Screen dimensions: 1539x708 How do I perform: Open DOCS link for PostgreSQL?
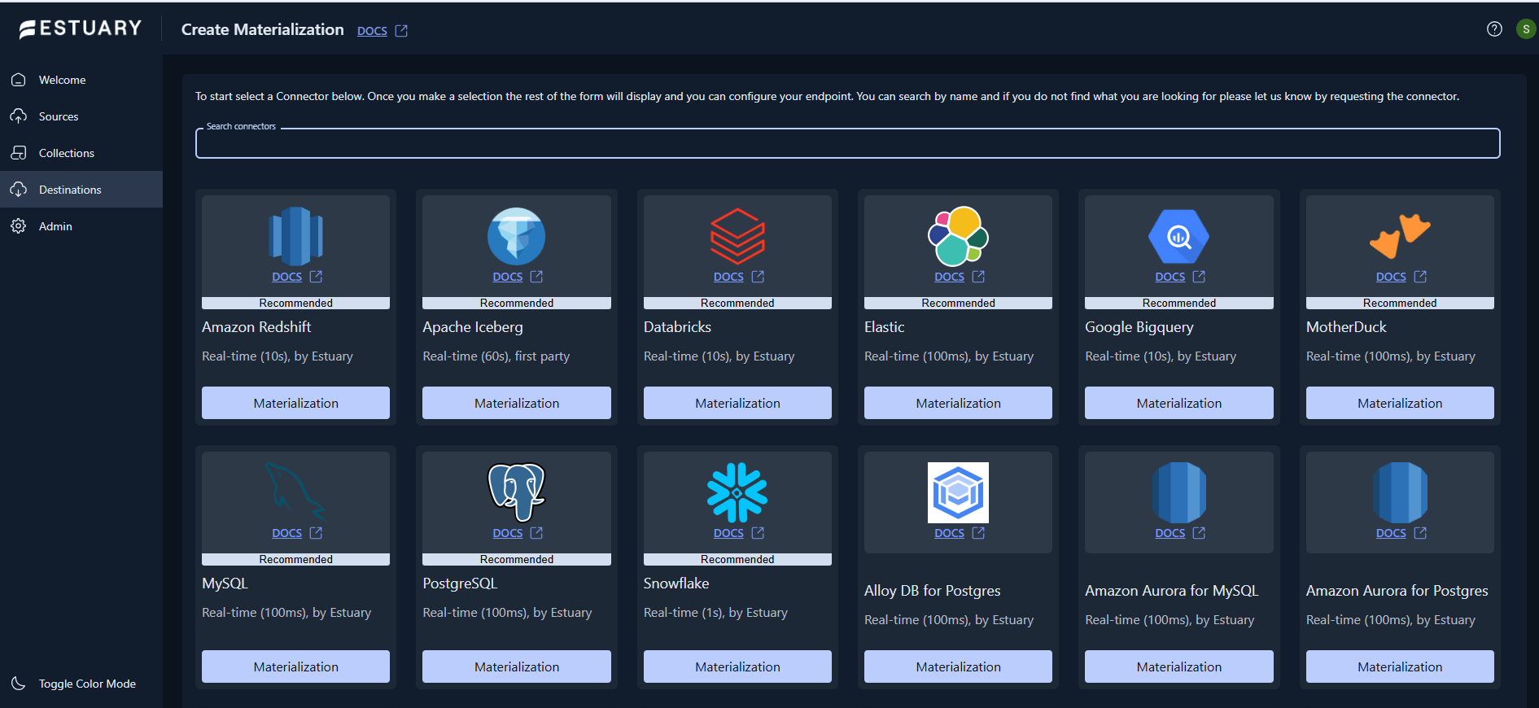pos(507,533)
